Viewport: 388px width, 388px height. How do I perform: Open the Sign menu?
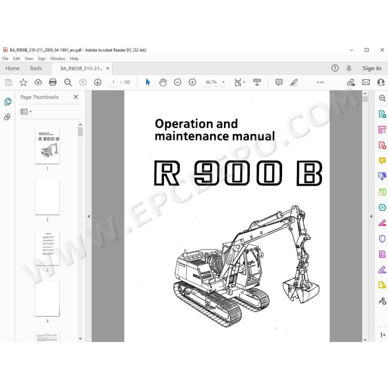click(42, 59)
